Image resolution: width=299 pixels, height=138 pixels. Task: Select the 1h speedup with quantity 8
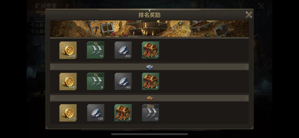tap(96, 81)
